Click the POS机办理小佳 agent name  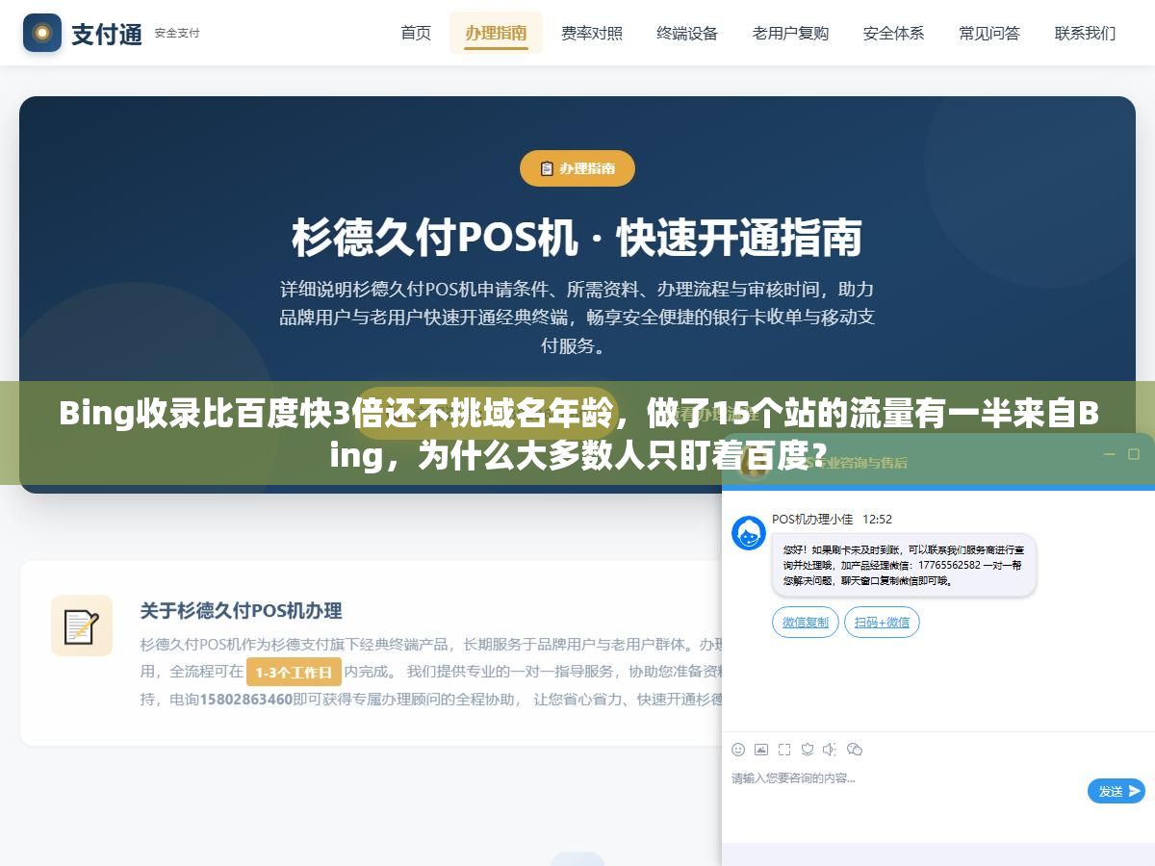pyautogui.click(x=812, y=519)
